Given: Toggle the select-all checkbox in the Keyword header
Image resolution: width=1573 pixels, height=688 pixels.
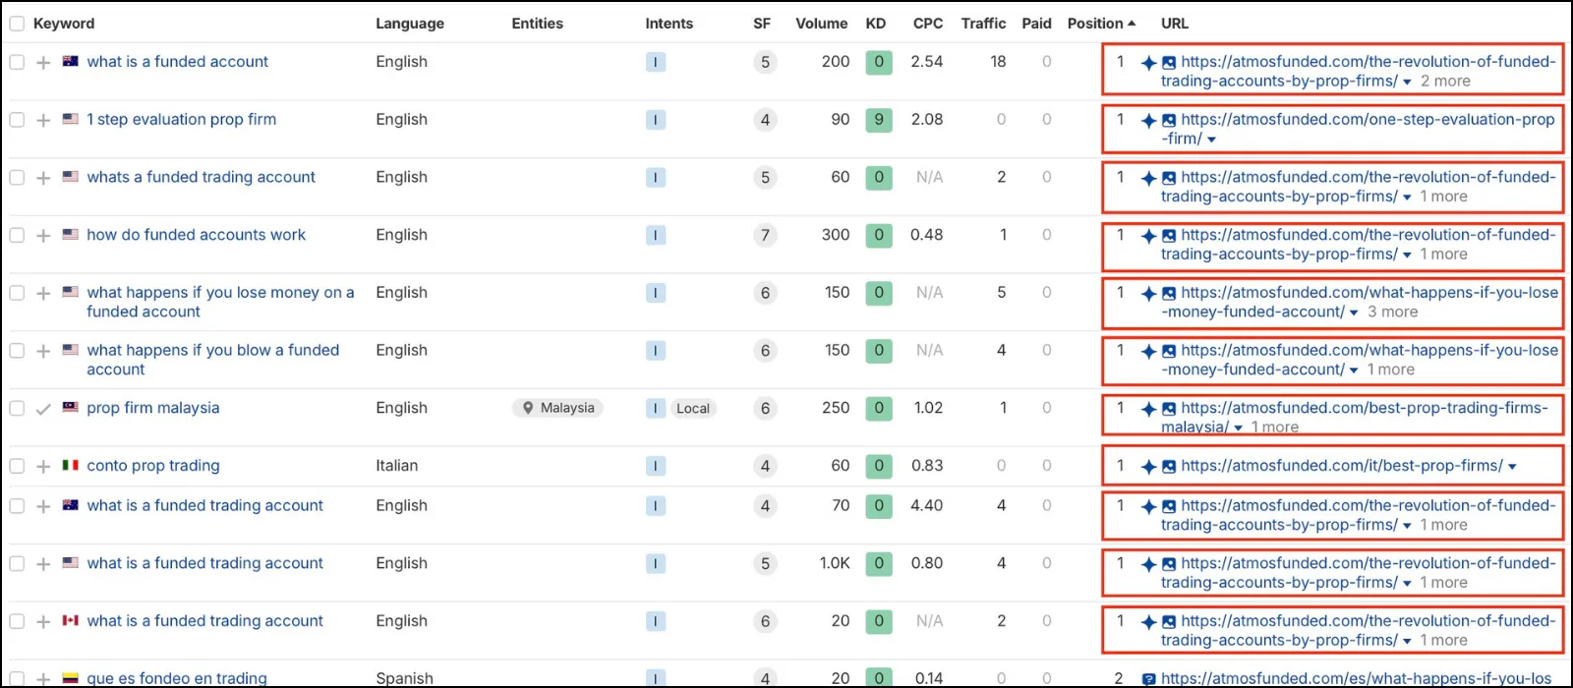Looking at the screenshot, I should coord(17,24).
